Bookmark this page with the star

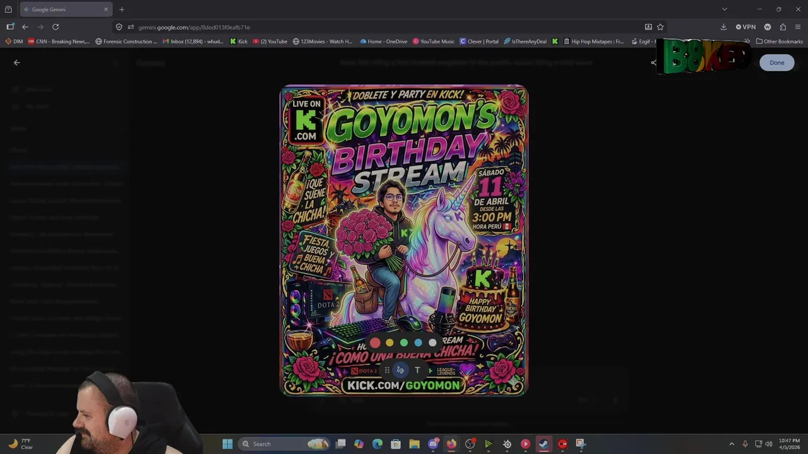(x=660, y=27)
